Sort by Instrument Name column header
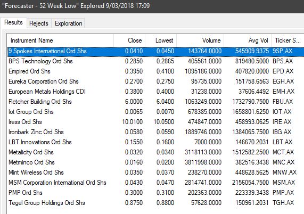This screenshot has height=214, width=304. 60,40
